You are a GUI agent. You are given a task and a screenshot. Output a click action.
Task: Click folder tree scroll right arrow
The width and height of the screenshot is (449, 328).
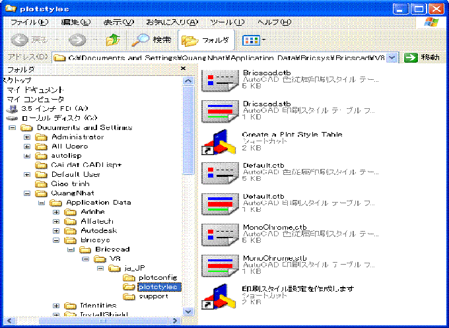tap(175, 321)
